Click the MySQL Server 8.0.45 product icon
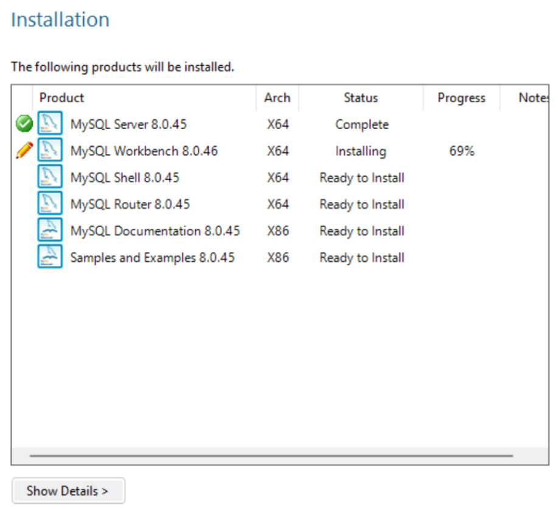 coord(50,124)
